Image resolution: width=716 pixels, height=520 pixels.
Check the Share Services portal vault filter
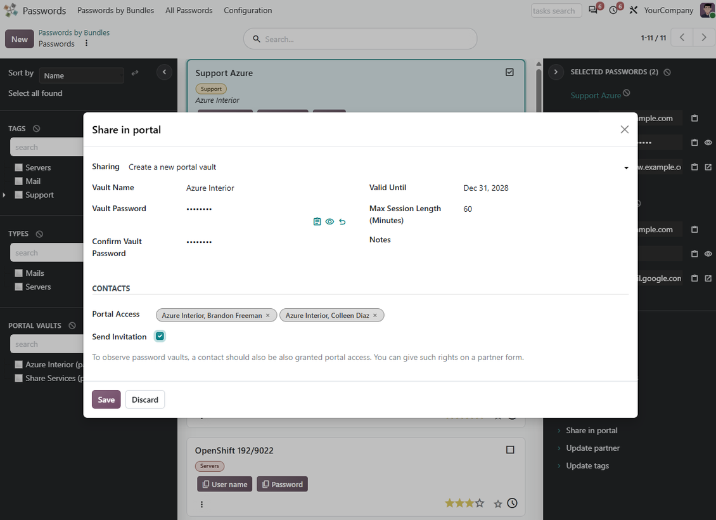click(x=19, y=378)
